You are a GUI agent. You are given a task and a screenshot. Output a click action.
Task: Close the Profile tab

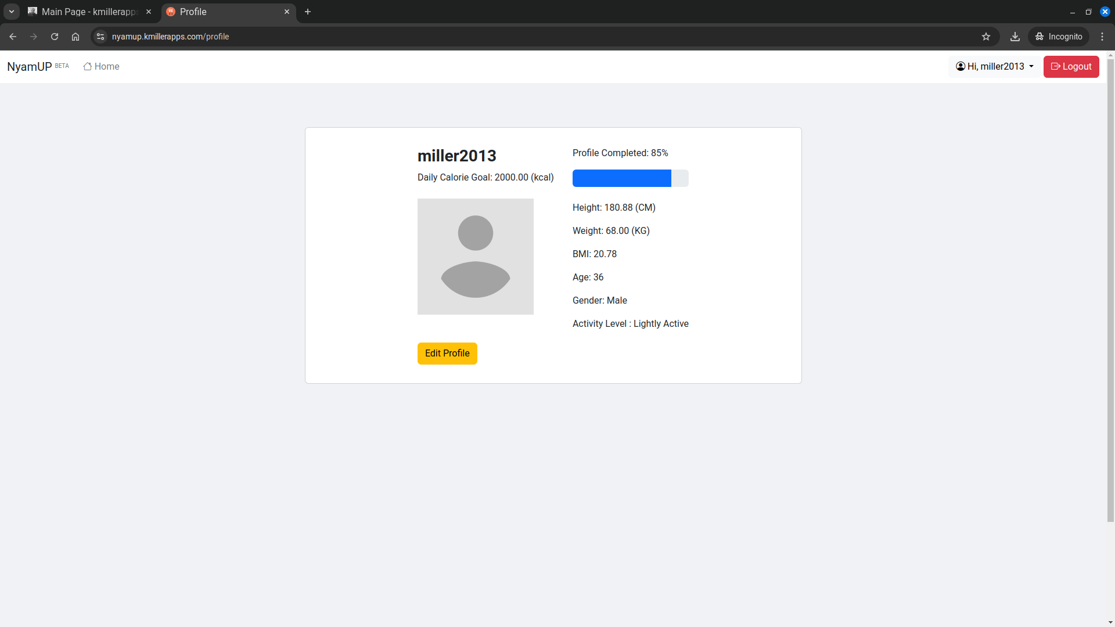click(x=287, y=12)
